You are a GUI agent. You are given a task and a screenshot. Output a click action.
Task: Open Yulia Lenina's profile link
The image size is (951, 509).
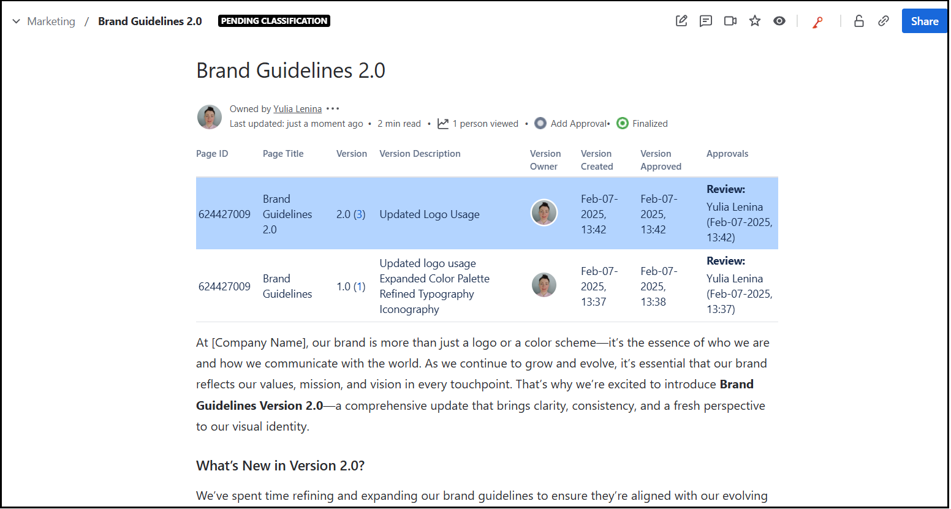[297, 108]
